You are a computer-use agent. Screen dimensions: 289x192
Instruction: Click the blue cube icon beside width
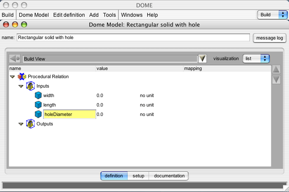coord(38,95)
